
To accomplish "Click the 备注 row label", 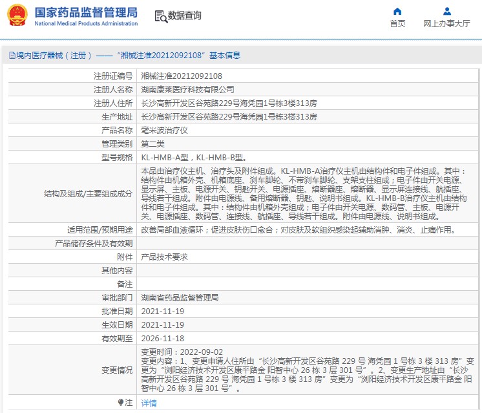I will (x=125, y=284).
